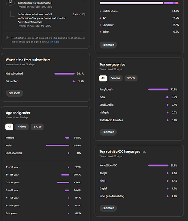Image resolution: width=188 pixels, height=221 pixels.
Task: Expand See more under Watch time from subscribers
Action: coord(15,93)
